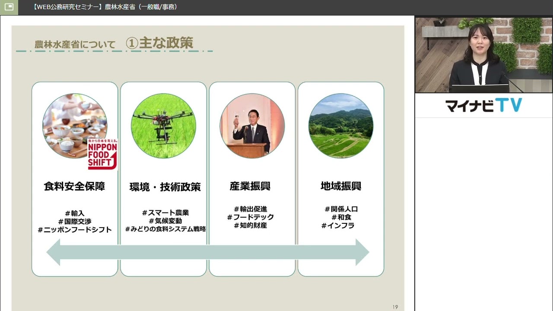This screenshot has height=311, width=553.
Task: Click the hashtag #国際交渉
Action: click(75, 222)
